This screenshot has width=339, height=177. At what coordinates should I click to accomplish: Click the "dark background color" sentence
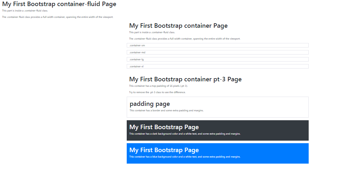click(x=185, y=134)
